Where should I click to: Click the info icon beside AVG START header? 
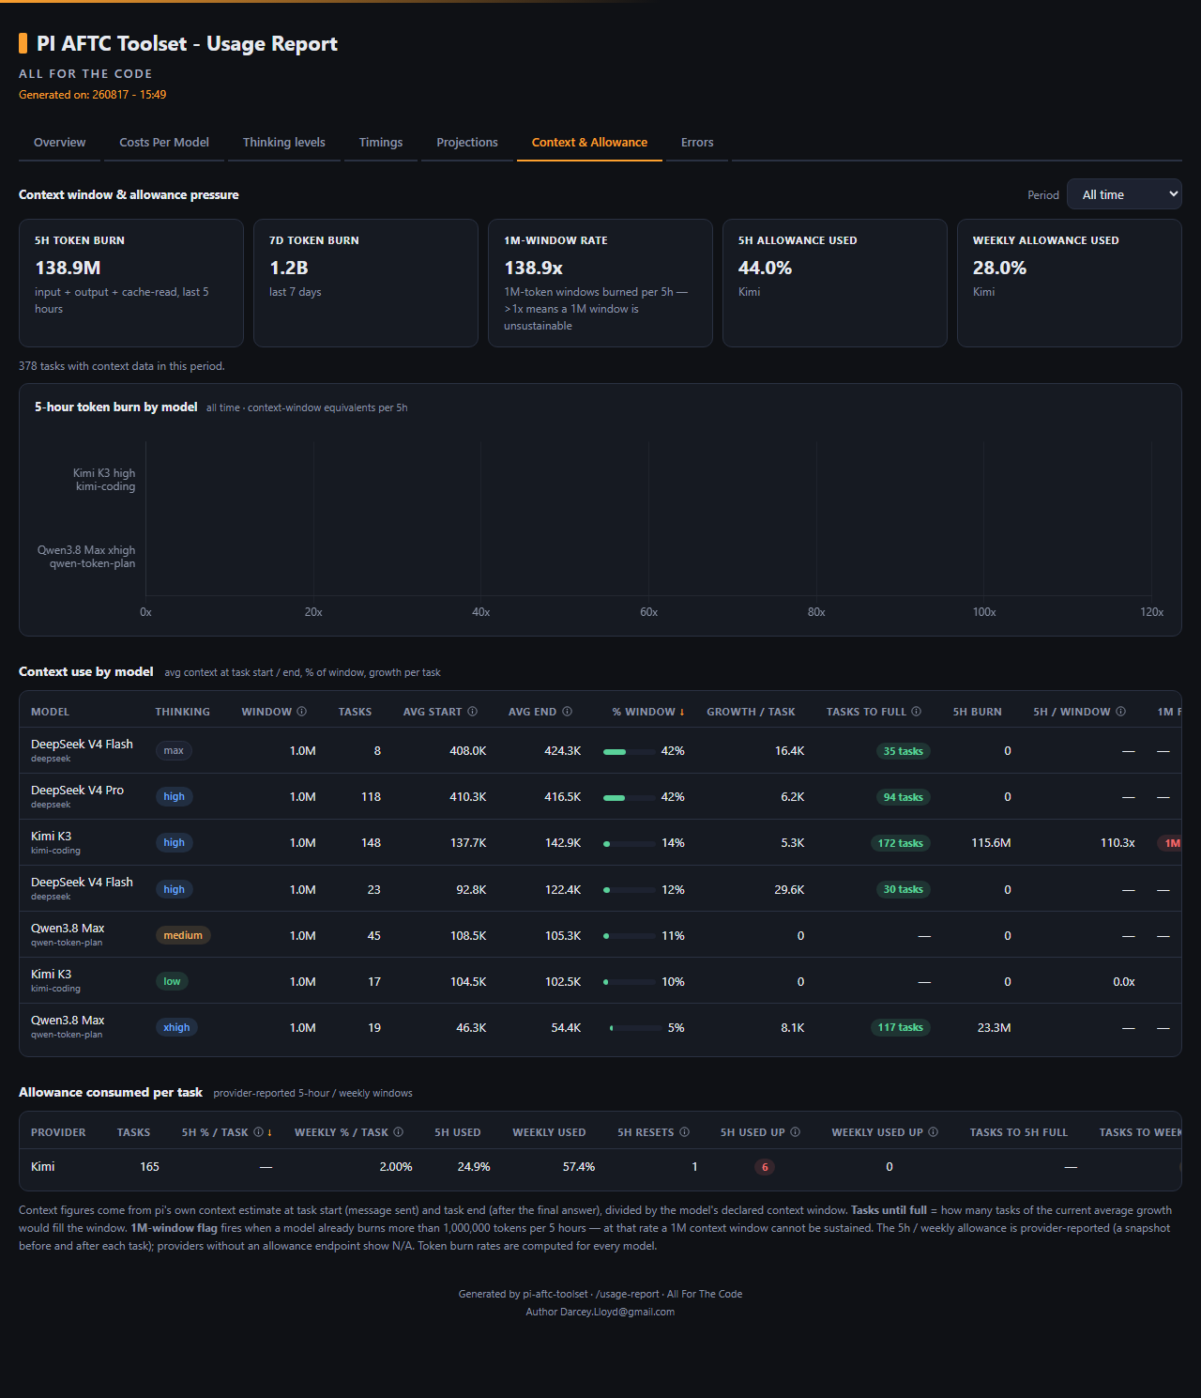472,712
